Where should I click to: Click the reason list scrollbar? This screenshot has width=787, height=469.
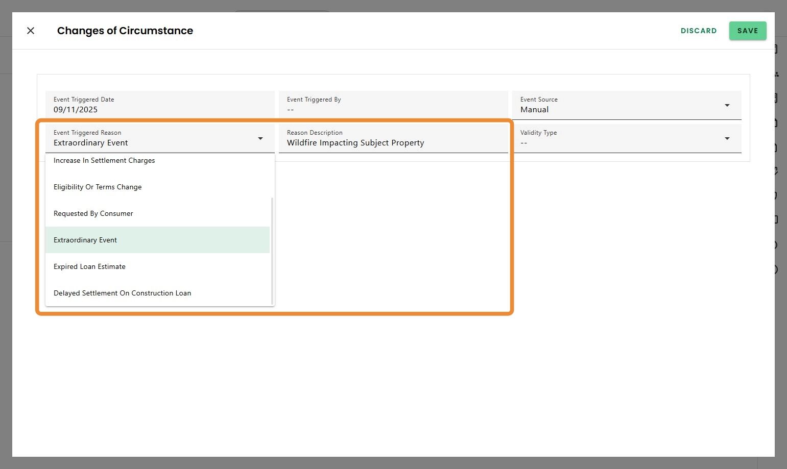(x=272, y=250)
